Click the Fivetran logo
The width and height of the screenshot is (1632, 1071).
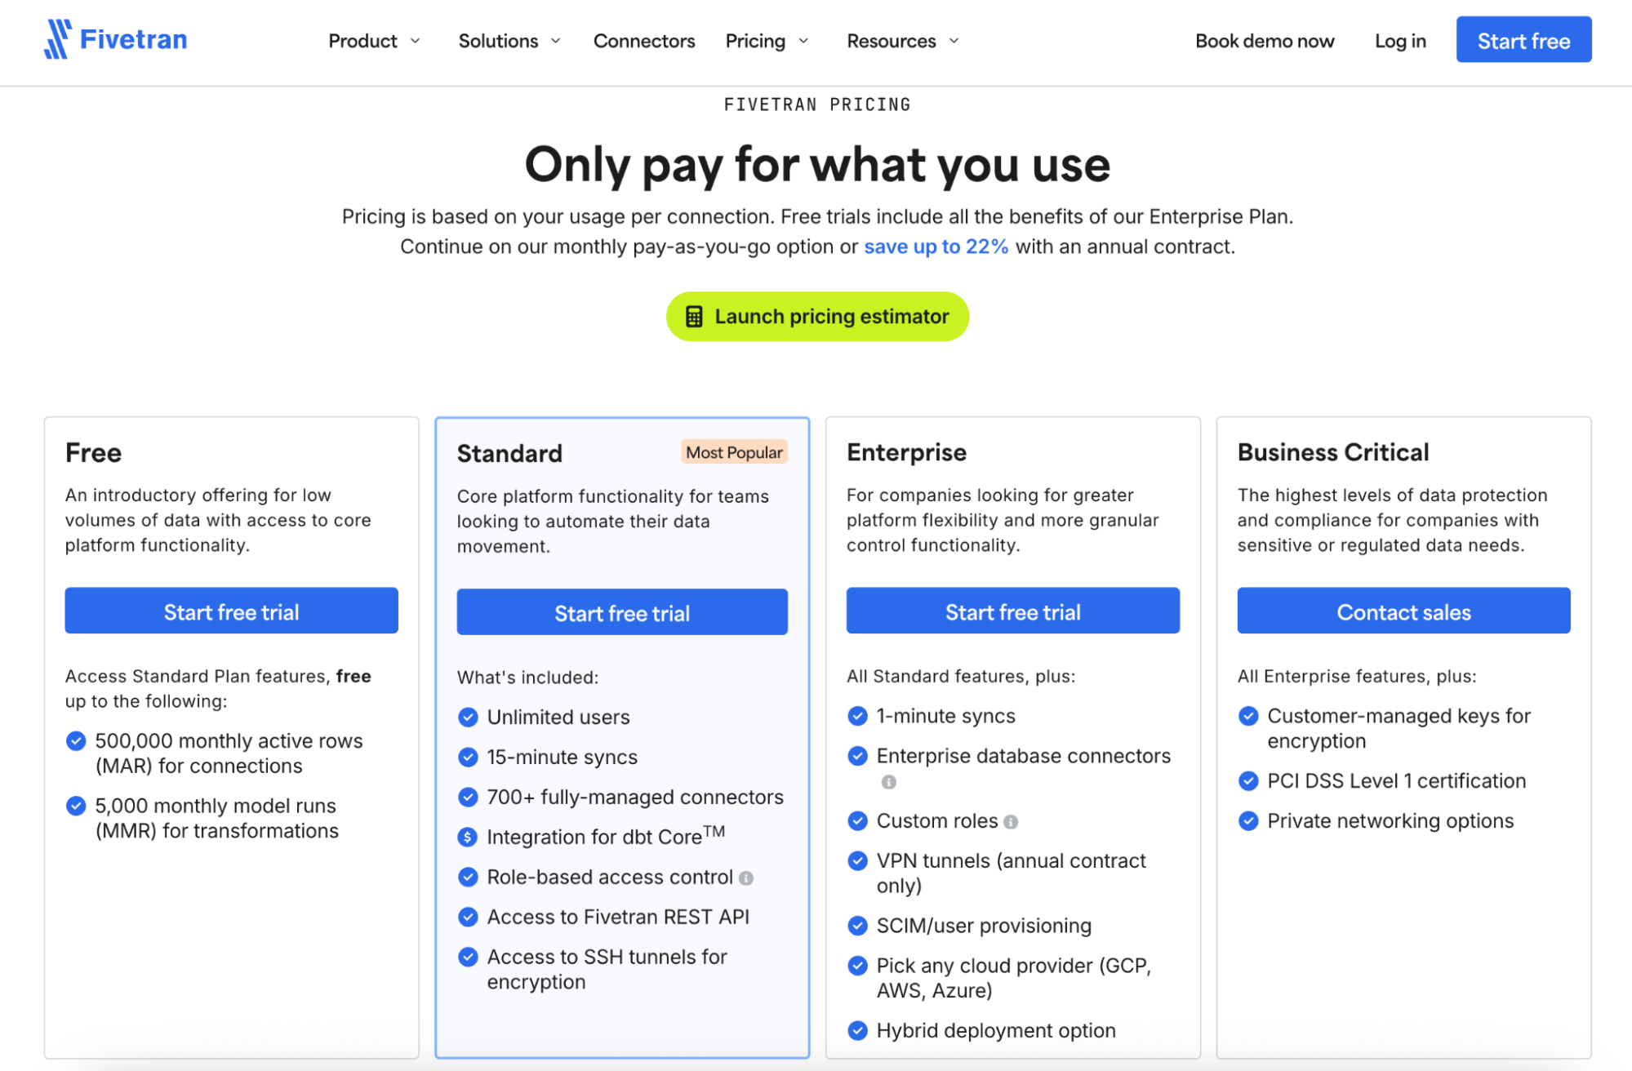pyautogui.click(x=115, y=39)
